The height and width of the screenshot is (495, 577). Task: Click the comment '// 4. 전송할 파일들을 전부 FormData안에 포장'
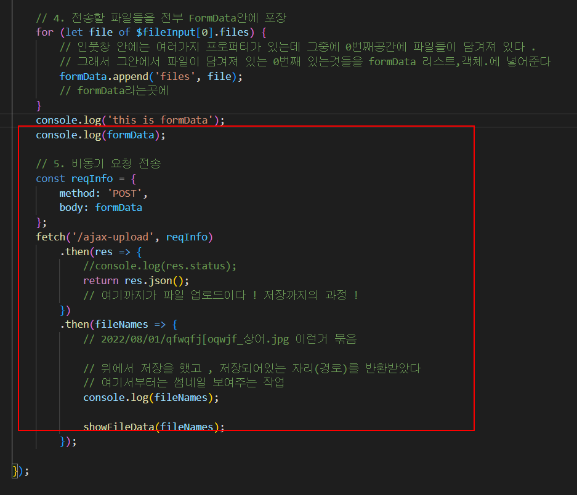point(161,18)
